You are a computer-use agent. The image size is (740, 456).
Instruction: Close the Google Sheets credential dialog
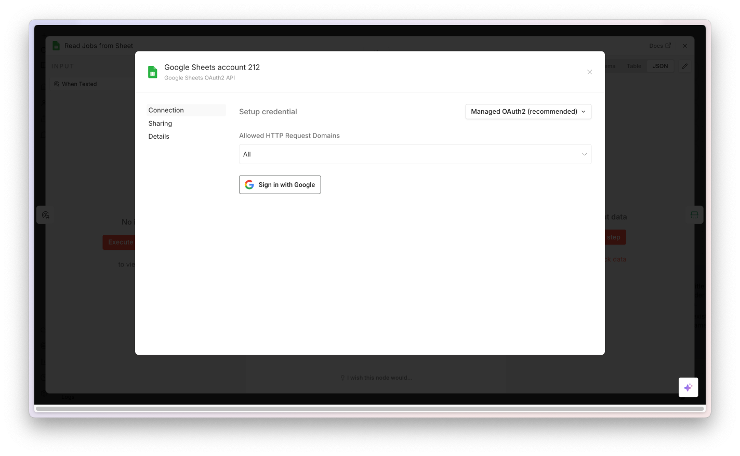[x=589, y=72]
